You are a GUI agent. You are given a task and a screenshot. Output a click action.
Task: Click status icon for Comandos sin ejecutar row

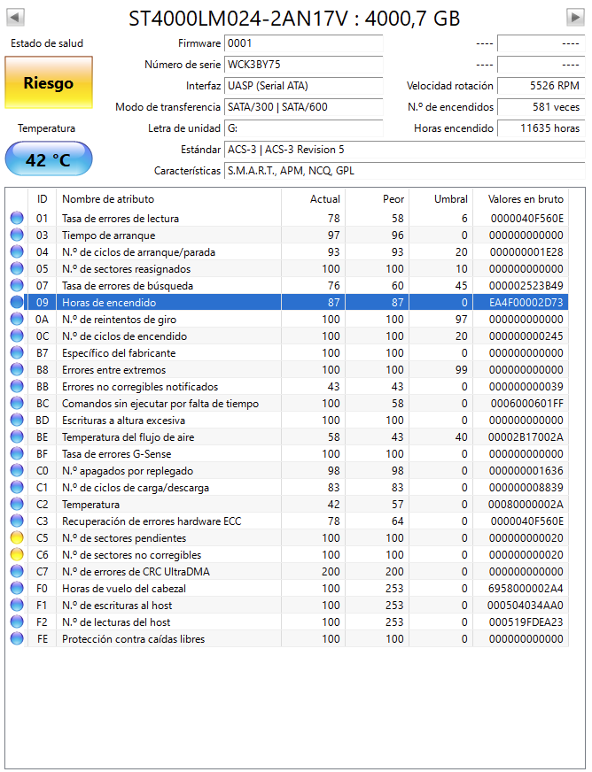[x=17, y=403]
